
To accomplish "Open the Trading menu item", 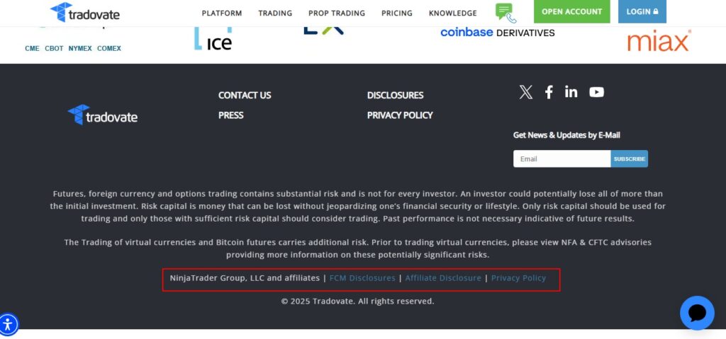I will click(x=275, y=13).
